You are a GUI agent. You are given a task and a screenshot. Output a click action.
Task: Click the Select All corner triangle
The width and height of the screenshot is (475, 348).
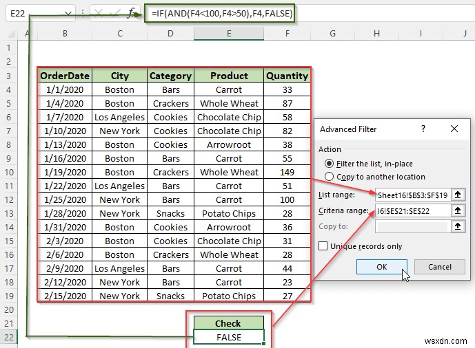(11, 34)
